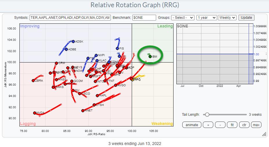Click the plus zoom-in button
The height and width of the screenshot is (147, 269).
coord(207,125)
